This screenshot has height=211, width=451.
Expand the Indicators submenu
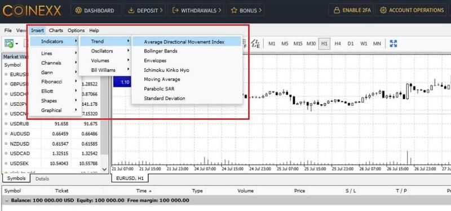click(x=54, y=41)
